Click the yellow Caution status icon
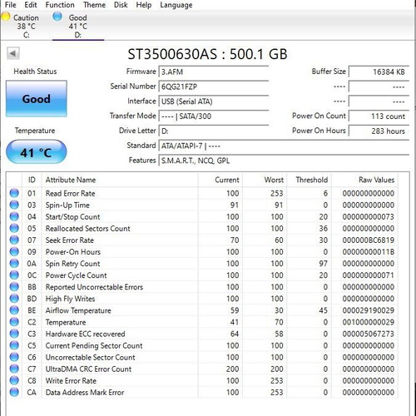 click(6, 17)
